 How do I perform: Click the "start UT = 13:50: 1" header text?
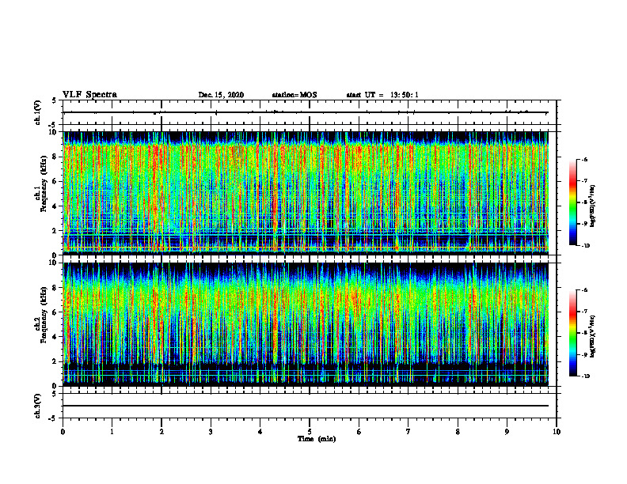(x=382, y=95)
